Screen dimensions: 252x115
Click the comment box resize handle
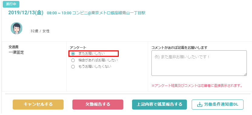pos(245,74)
